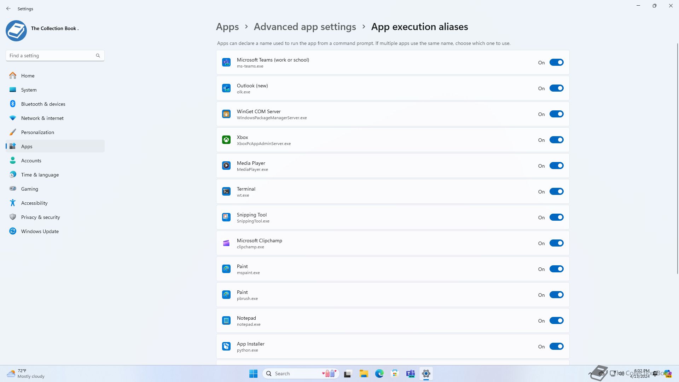This screenshot has width=679, height=382.
Task: Switch off the Xbox alias toggle
Action: tap(556, 140)
